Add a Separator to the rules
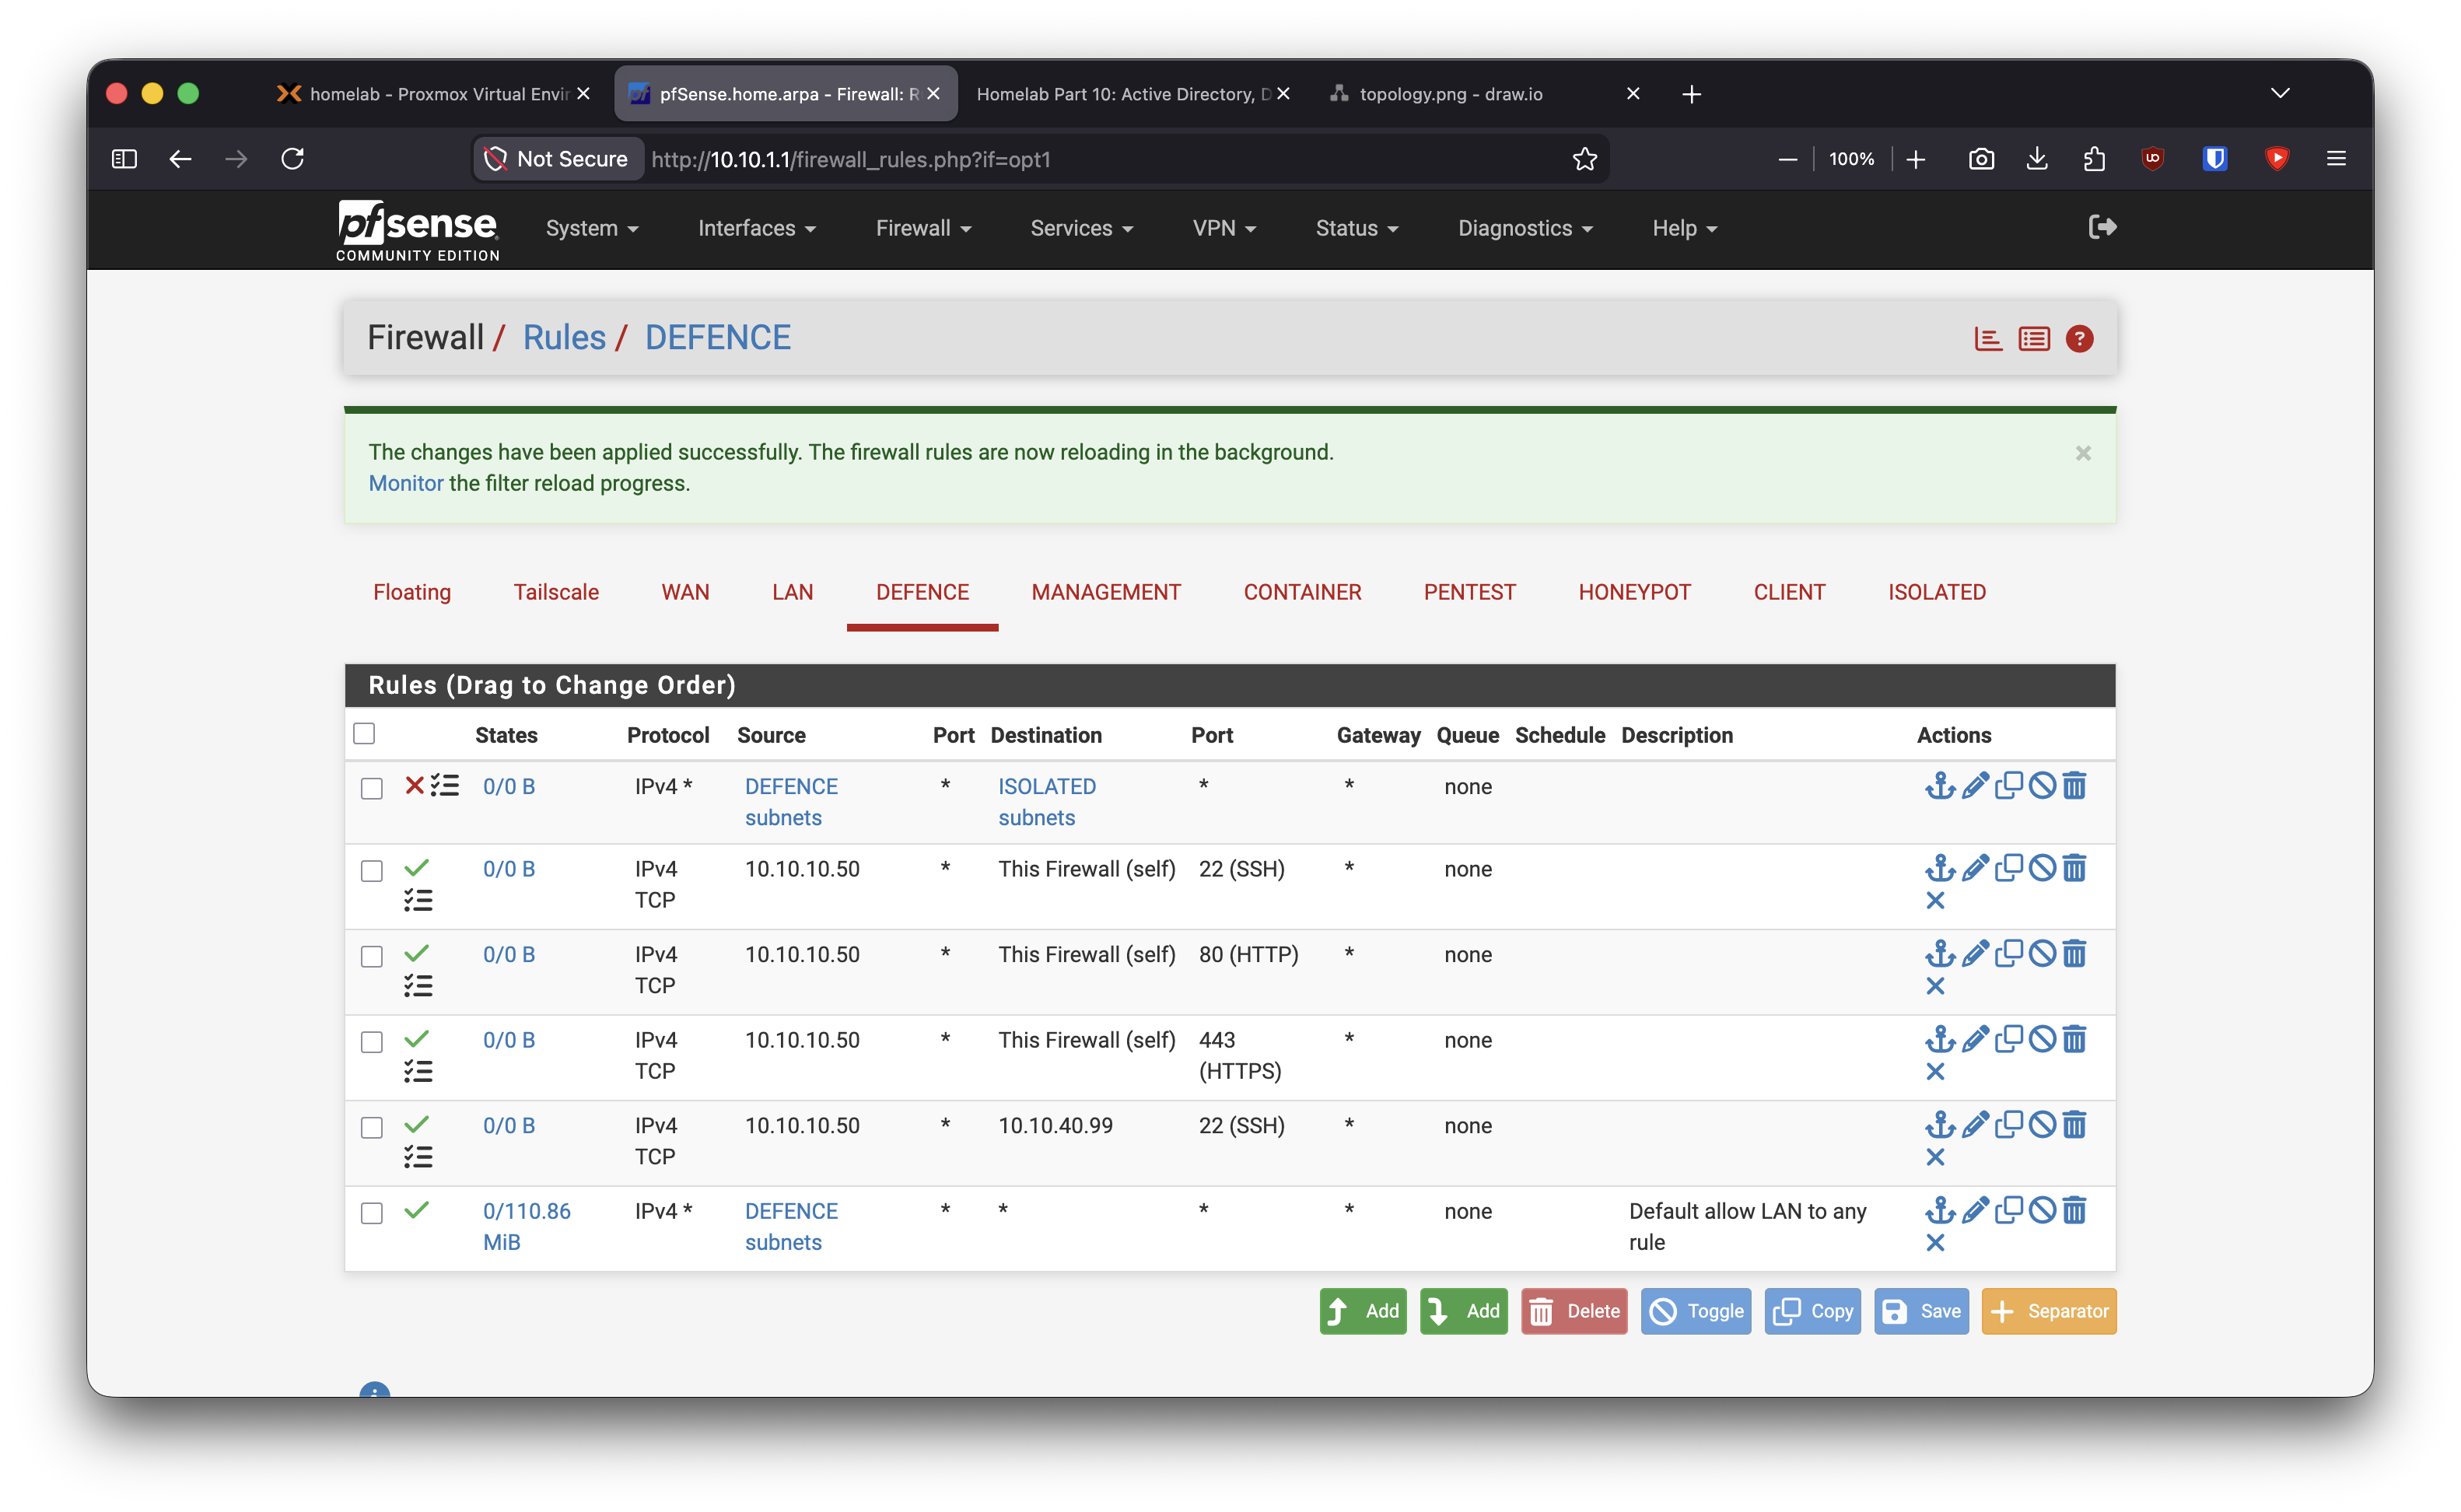The width and height of the screenshot is (2461, 1512). coord(2048,1310)
